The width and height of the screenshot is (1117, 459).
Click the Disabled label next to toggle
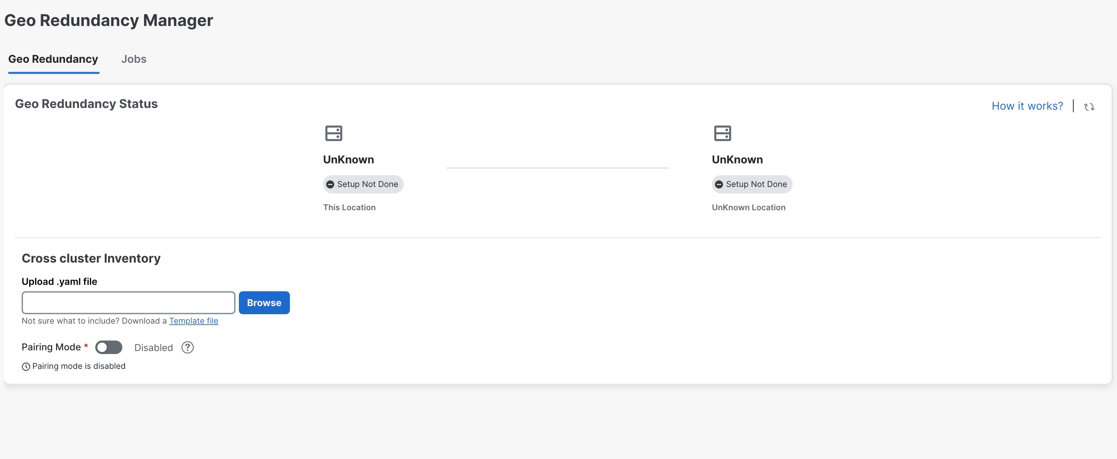153,348
